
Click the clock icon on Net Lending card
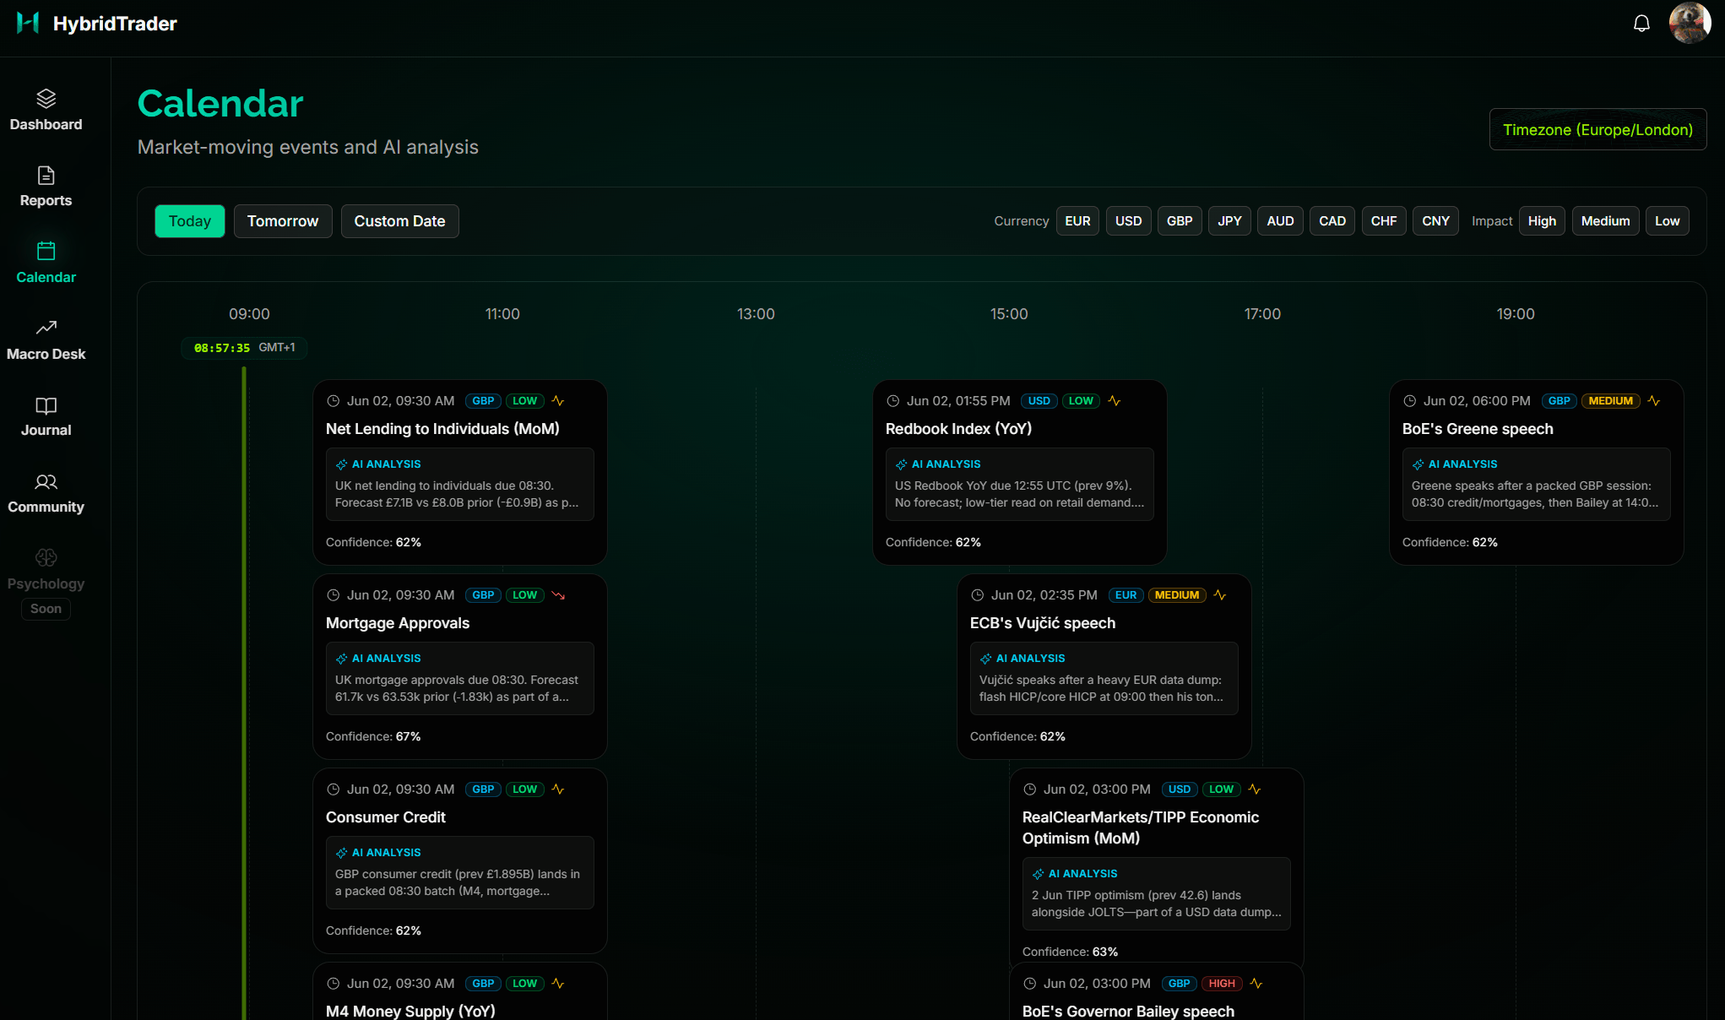coord(334,401)
